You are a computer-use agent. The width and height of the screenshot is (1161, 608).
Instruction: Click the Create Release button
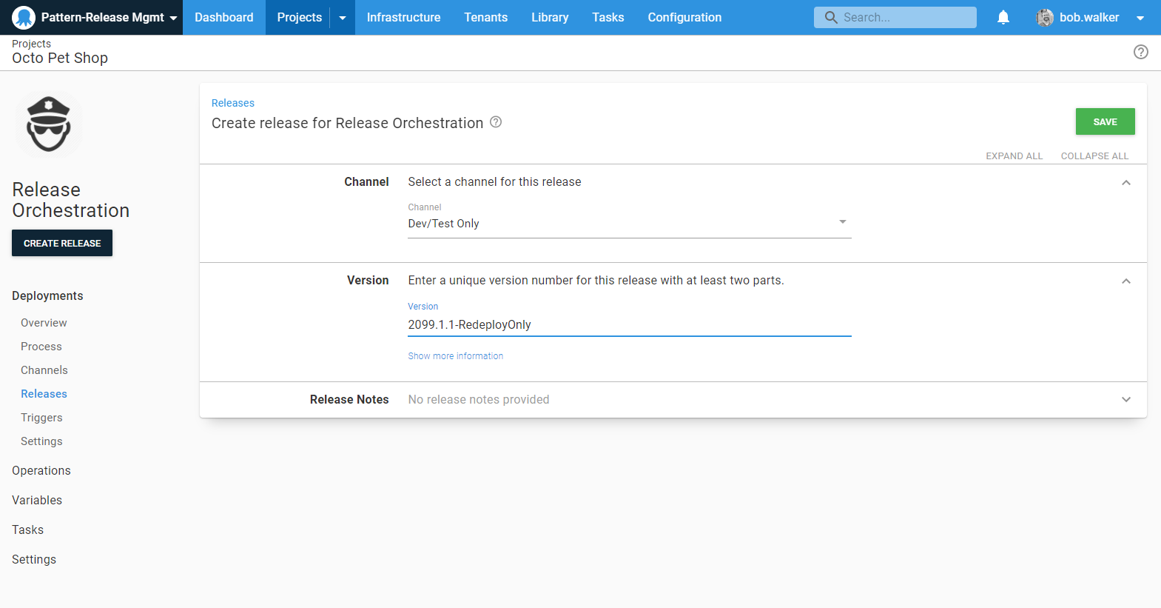[62, 243]
